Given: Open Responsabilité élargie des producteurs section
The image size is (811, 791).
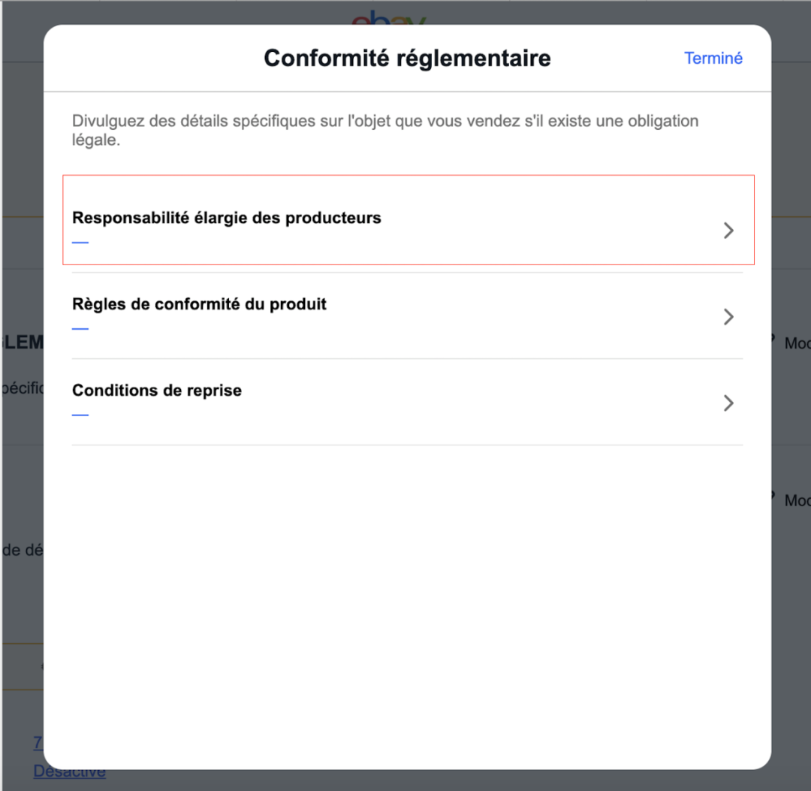Looking at the screenshot, I should pos(227,219).
